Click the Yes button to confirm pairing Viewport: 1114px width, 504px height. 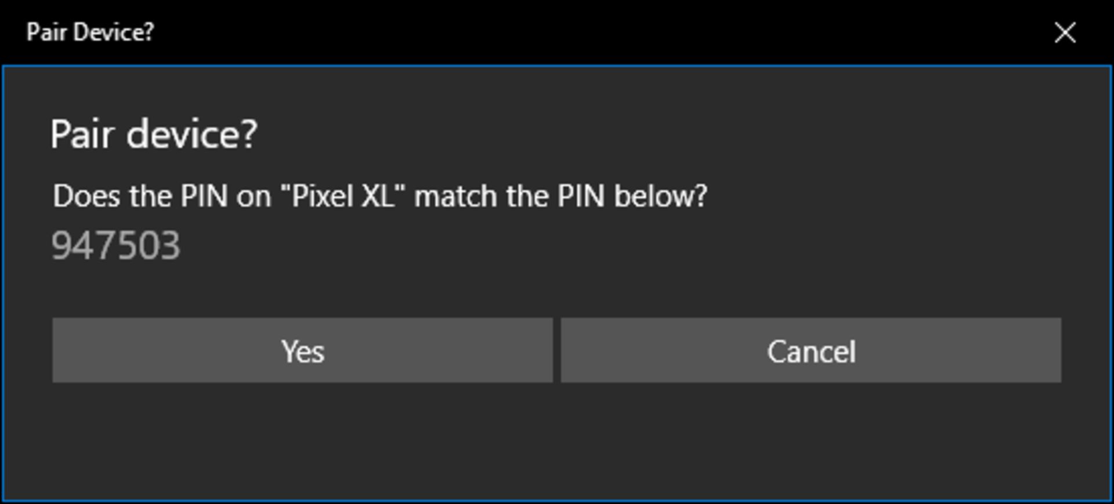(x=302, y=350)
